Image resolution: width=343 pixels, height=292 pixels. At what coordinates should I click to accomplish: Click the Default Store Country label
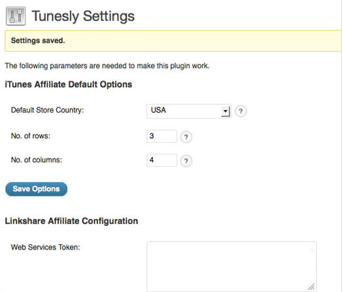coord(47,110)
